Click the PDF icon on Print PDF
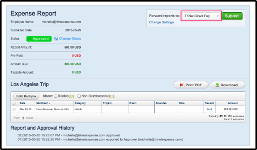 (x=181, y=85)
